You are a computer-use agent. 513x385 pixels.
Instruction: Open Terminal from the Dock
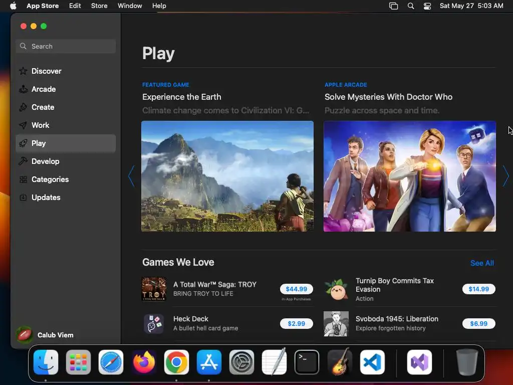point(307,362)
